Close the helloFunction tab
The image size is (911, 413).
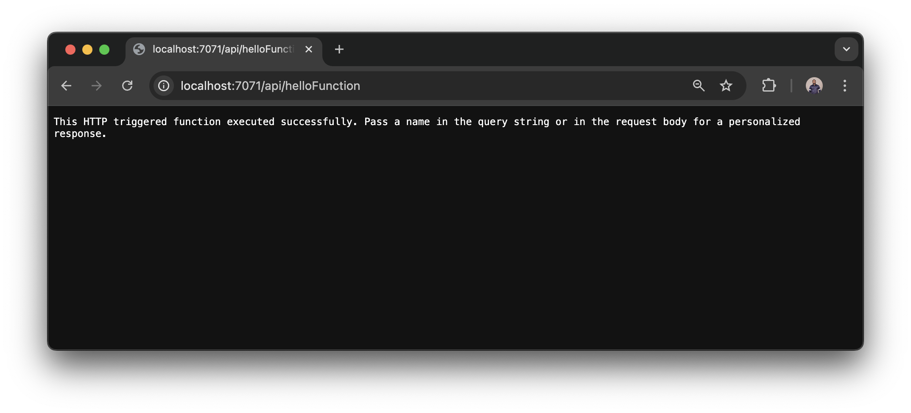[x=308, y=49]
